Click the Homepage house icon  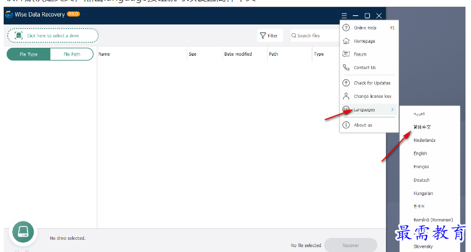point(346,41)
